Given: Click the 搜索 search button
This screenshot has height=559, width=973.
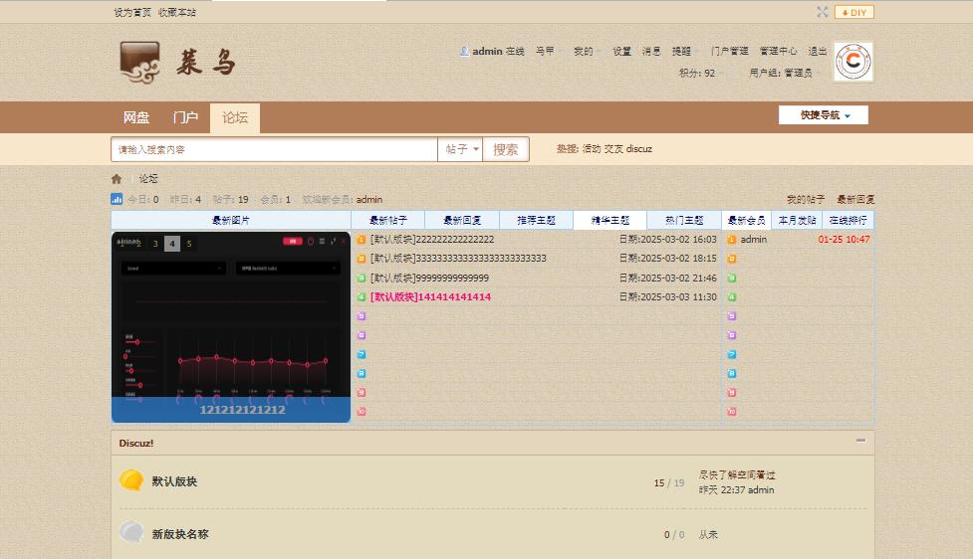Looking at the screenshot, I should (x=506, y=149).
